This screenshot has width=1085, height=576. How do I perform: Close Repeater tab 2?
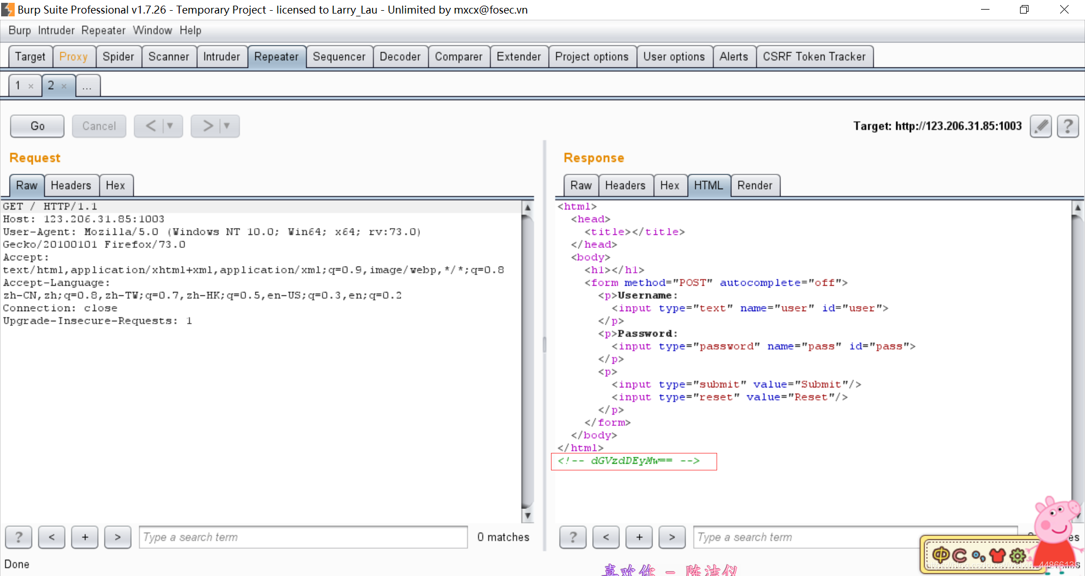64,86
